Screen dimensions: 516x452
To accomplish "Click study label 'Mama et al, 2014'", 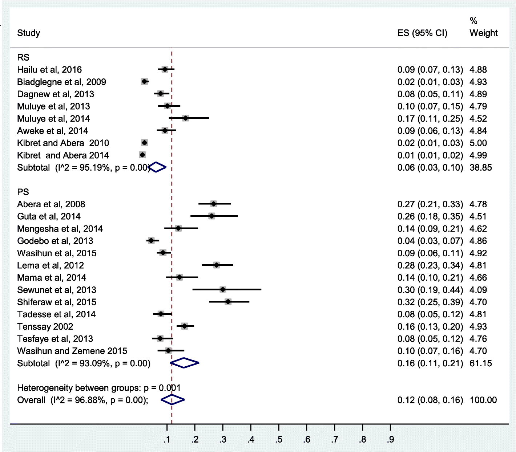I will tap(52, 278).
